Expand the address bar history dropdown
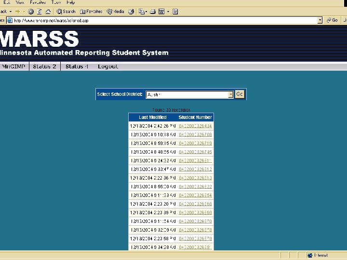The width and height of the screenshot is (347, 260). pyautogui.click(x=320, y=21)
